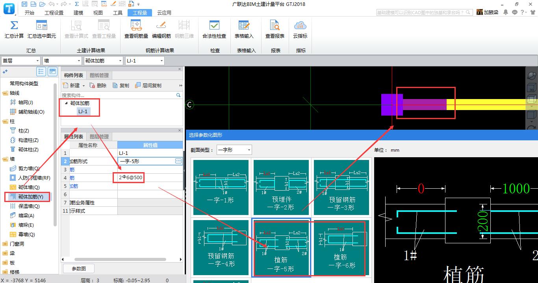Run 汇总计算 from the ribbon
538x283 pixels.
tap(14, 30)
